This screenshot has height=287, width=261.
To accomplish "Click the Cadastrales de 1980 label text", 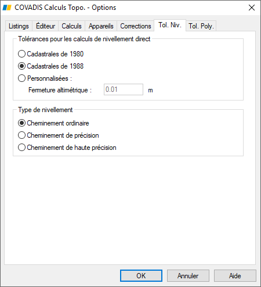I will [55, 54].
